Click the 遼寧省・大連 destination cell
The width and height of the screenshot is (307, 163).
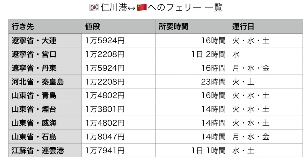pos(45,40)
